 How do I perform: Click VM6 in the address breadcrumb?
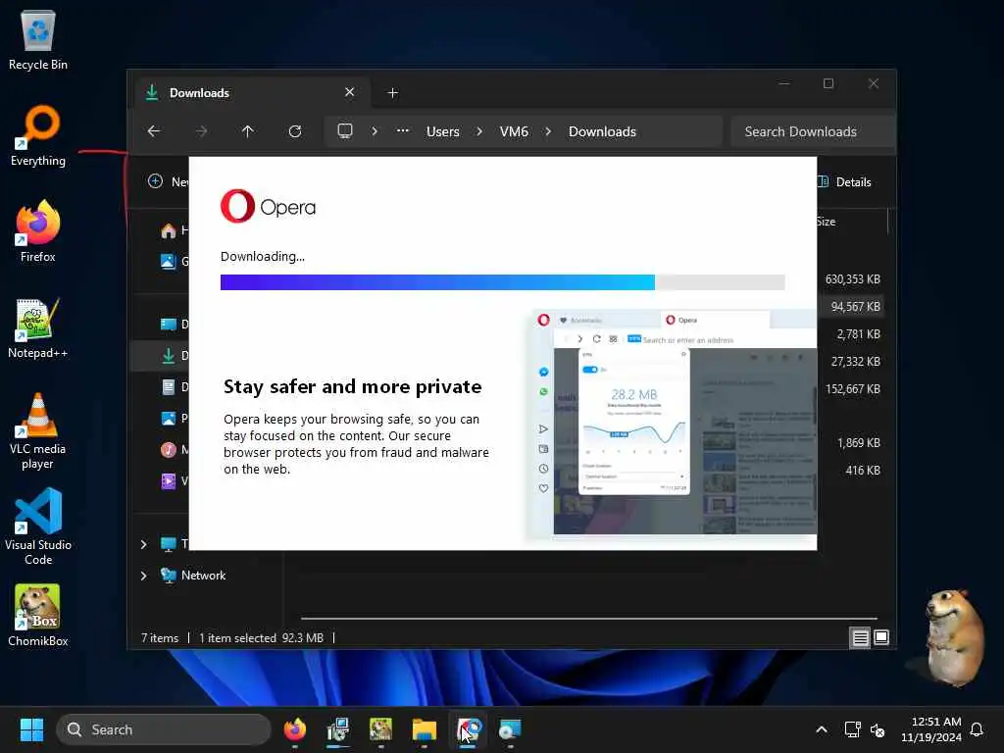pyautogui.click(x=514, y=131)
